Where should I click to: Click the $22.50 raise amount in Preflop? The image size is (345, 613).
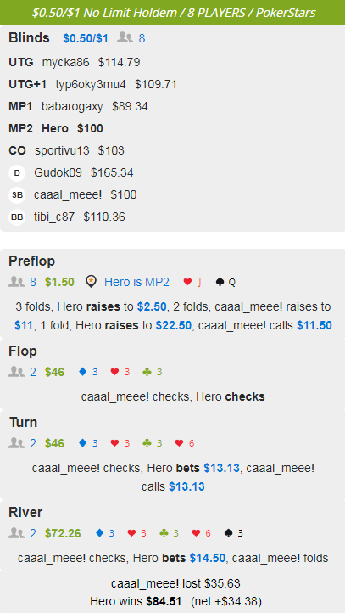pyautogui.click(x=173, y=325)
